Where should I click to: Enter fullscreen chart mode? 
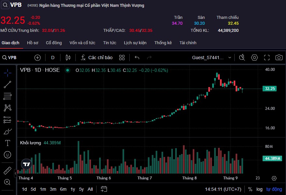(267, 58)
